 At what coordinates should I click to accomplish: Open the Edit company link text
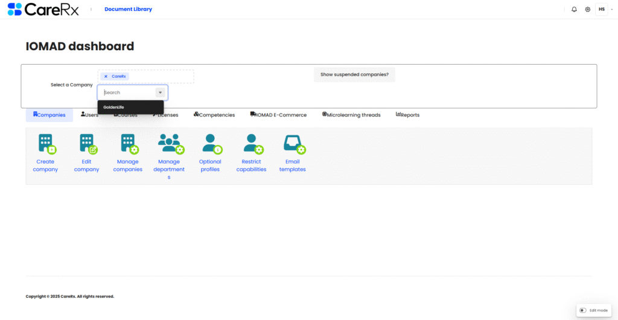click(87, 165)
